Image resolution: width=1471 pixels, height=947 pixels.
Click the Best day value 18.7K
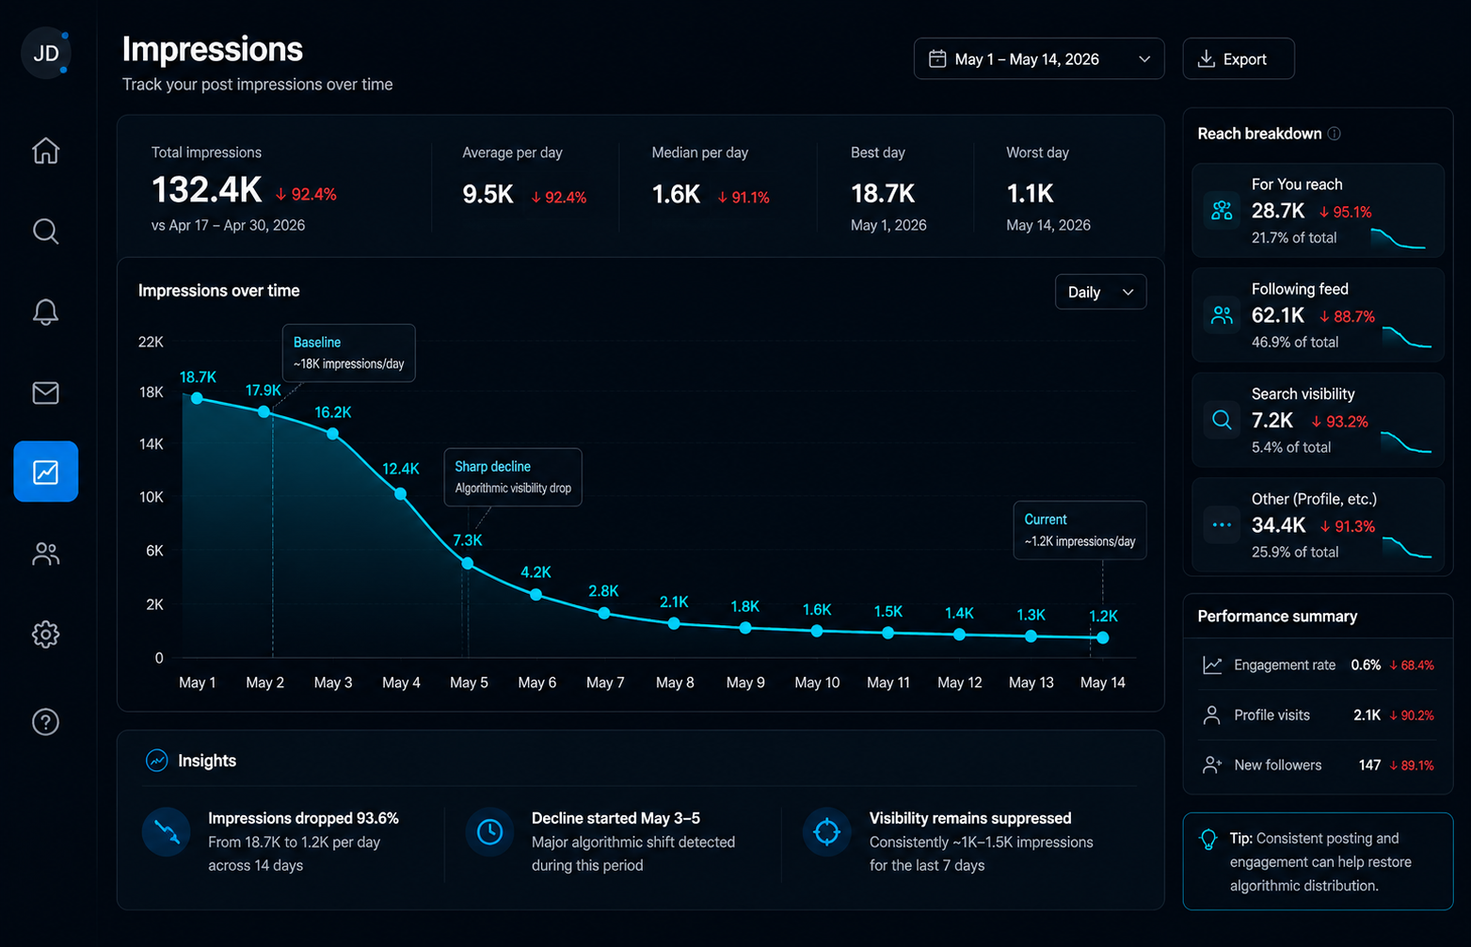[x=883, y=194]
